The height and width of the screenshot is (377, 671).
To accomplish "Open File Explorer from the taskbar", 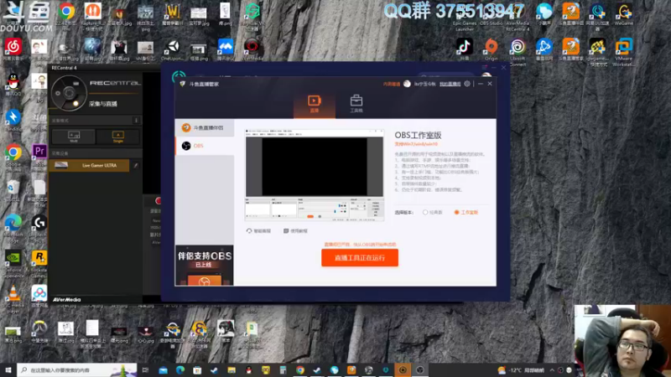I will pos(231,370).
